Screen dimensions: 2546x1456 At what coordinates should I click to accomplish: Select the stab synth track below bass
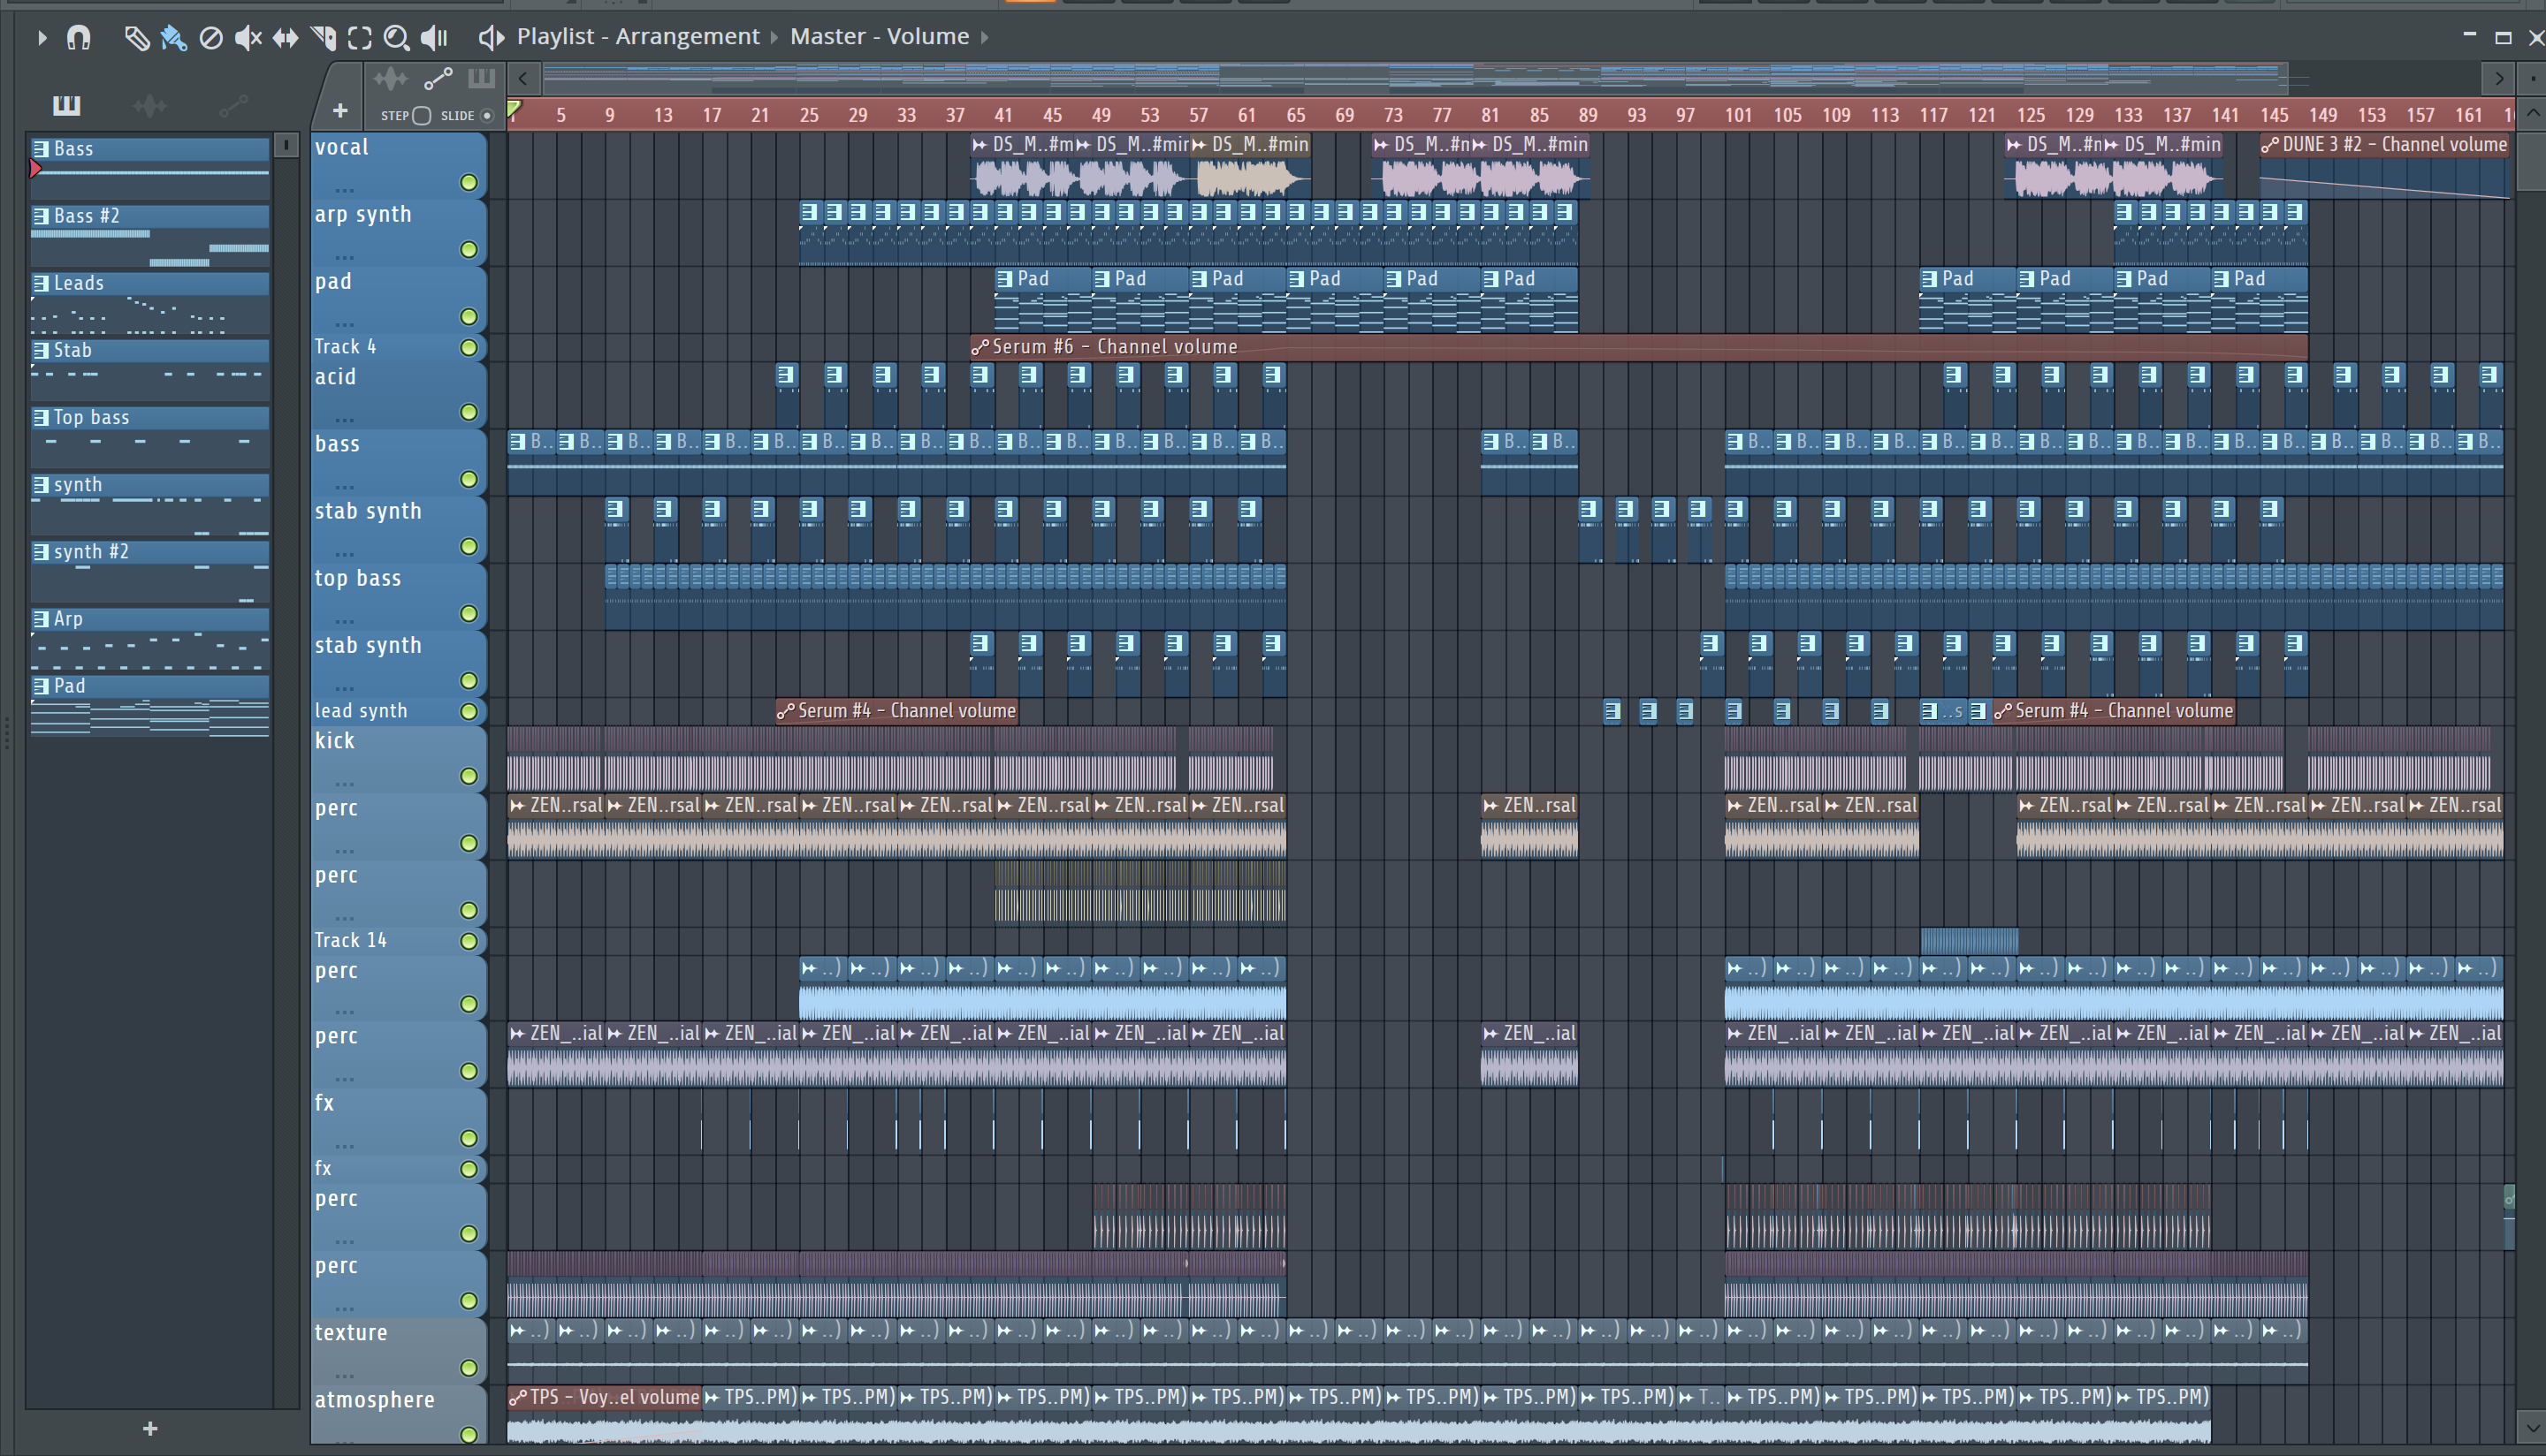398,529
